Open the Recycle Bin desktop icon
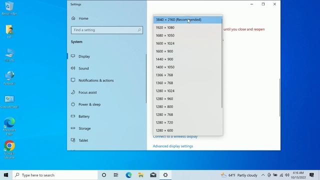The image size is (320, 180). click(x=9, y=8)
